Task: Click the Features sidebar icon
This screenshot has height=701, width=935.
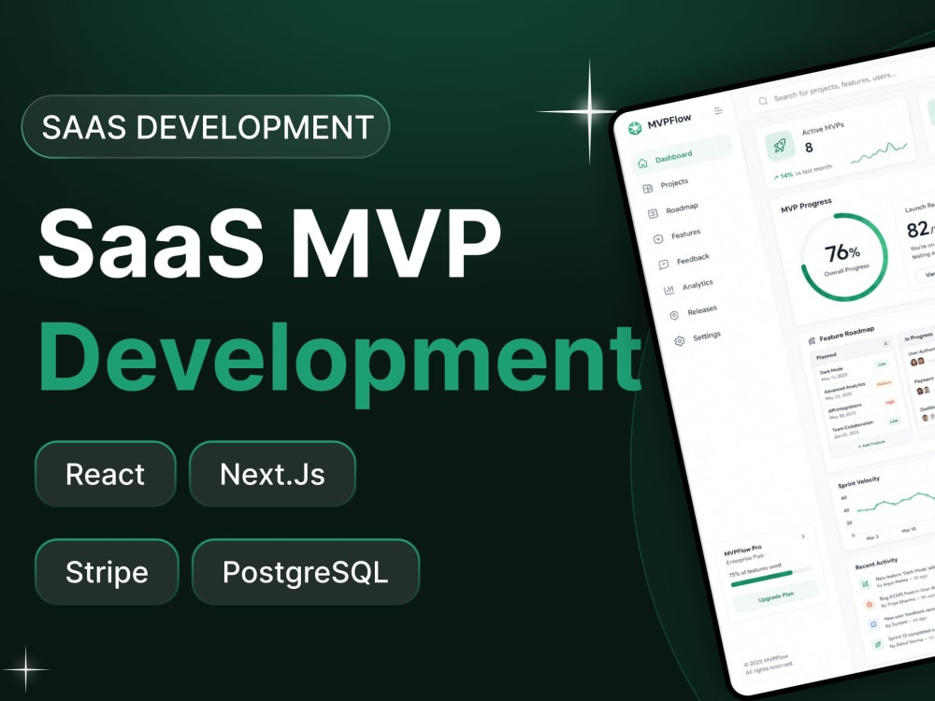Action: click(x=658, y=239)
